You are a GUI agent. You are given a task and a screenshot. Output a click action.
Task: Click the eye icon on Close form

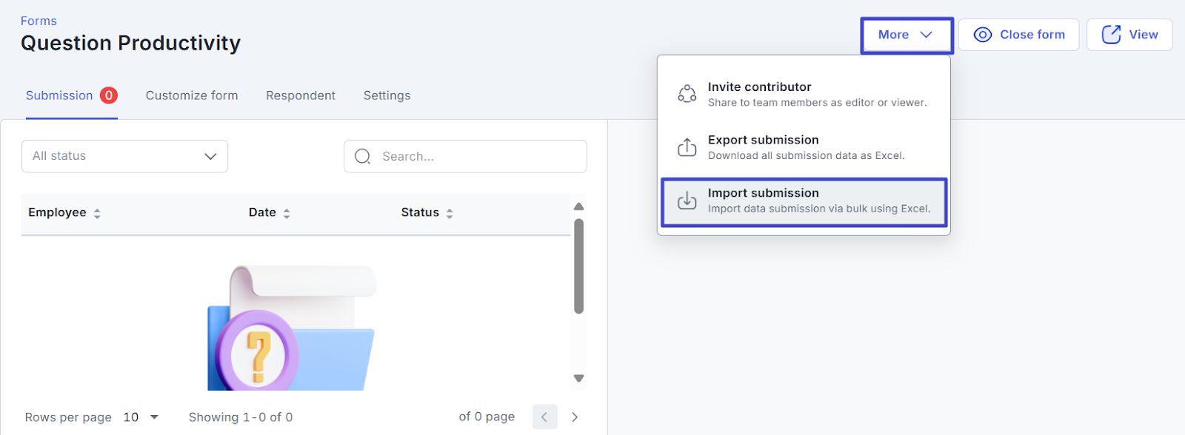(x=982, y=35)
